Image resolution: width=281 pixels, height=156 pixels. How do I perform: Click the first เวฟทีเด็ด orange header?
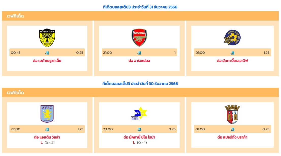pos(140,16)
